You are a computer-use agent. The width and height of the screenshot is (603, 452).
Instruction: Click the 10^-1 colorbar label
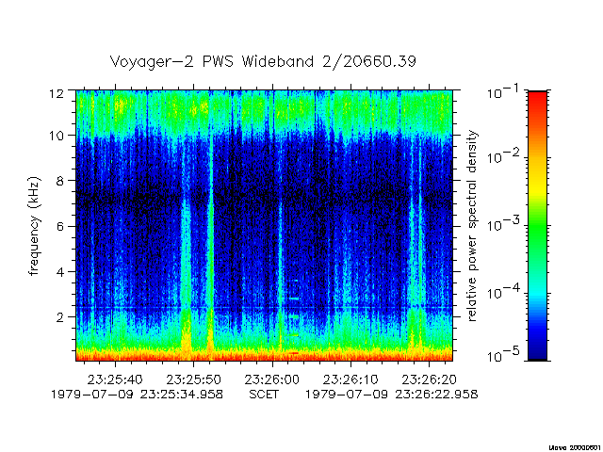503,92
